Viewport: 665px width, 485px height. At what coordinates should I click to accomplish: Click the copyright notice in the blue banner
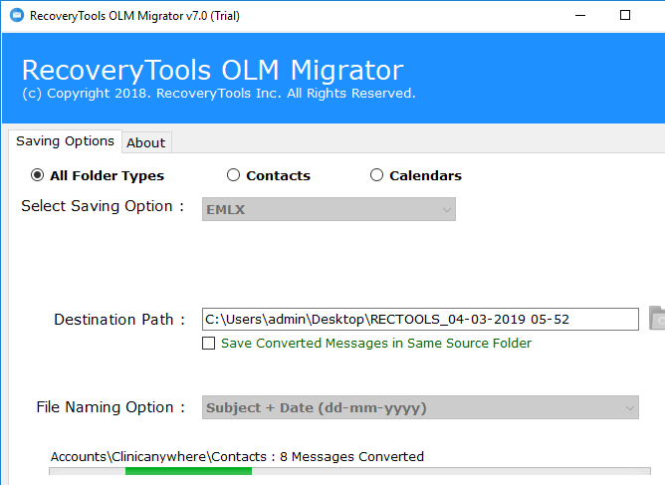(x=218, y=94)
